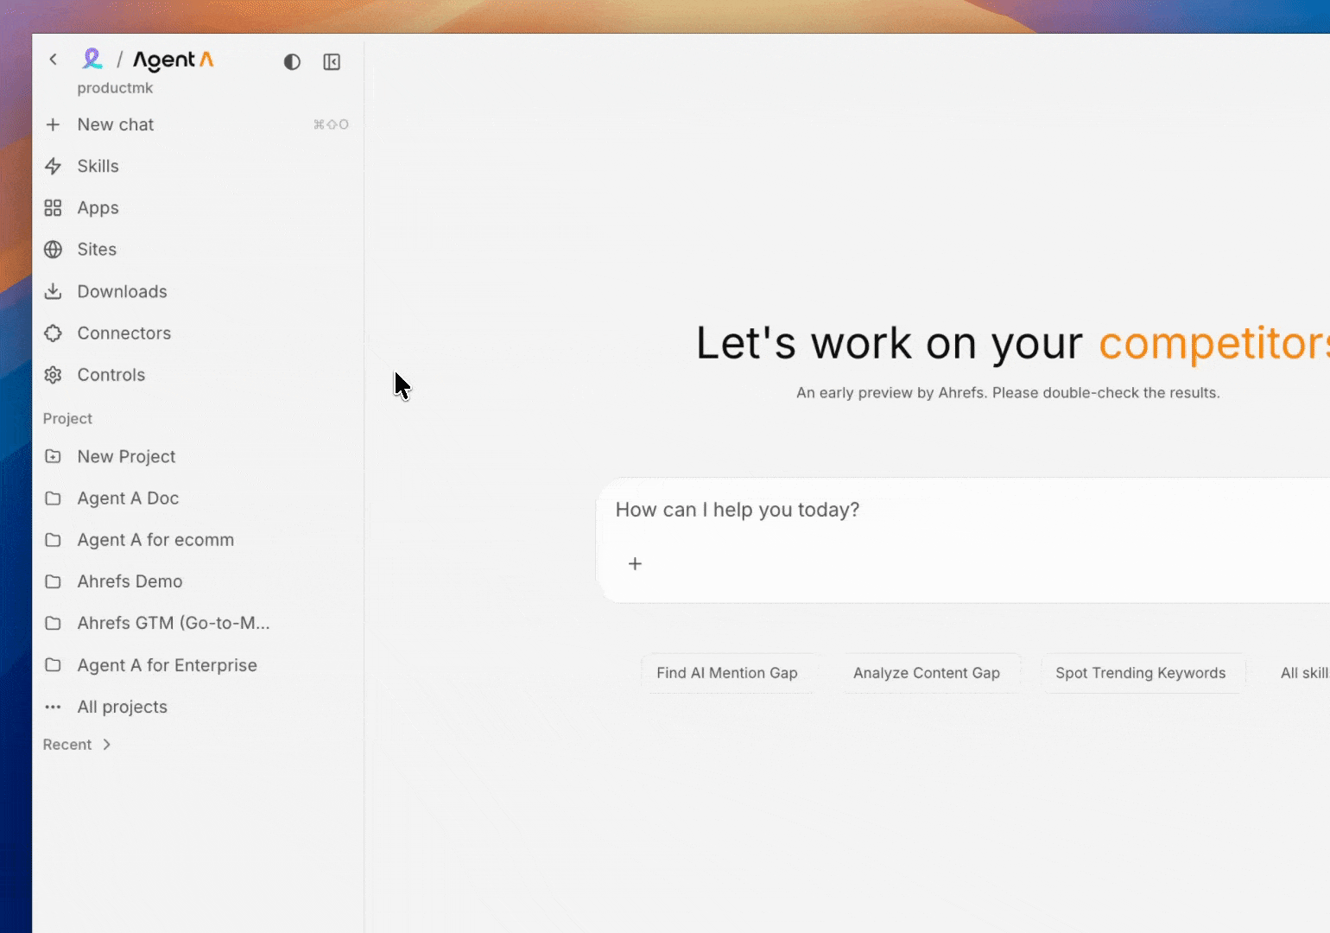Image resolution: width=1330 pixels, height=933 pixels.
Task: Go to Apps
Action: point(197,208)
